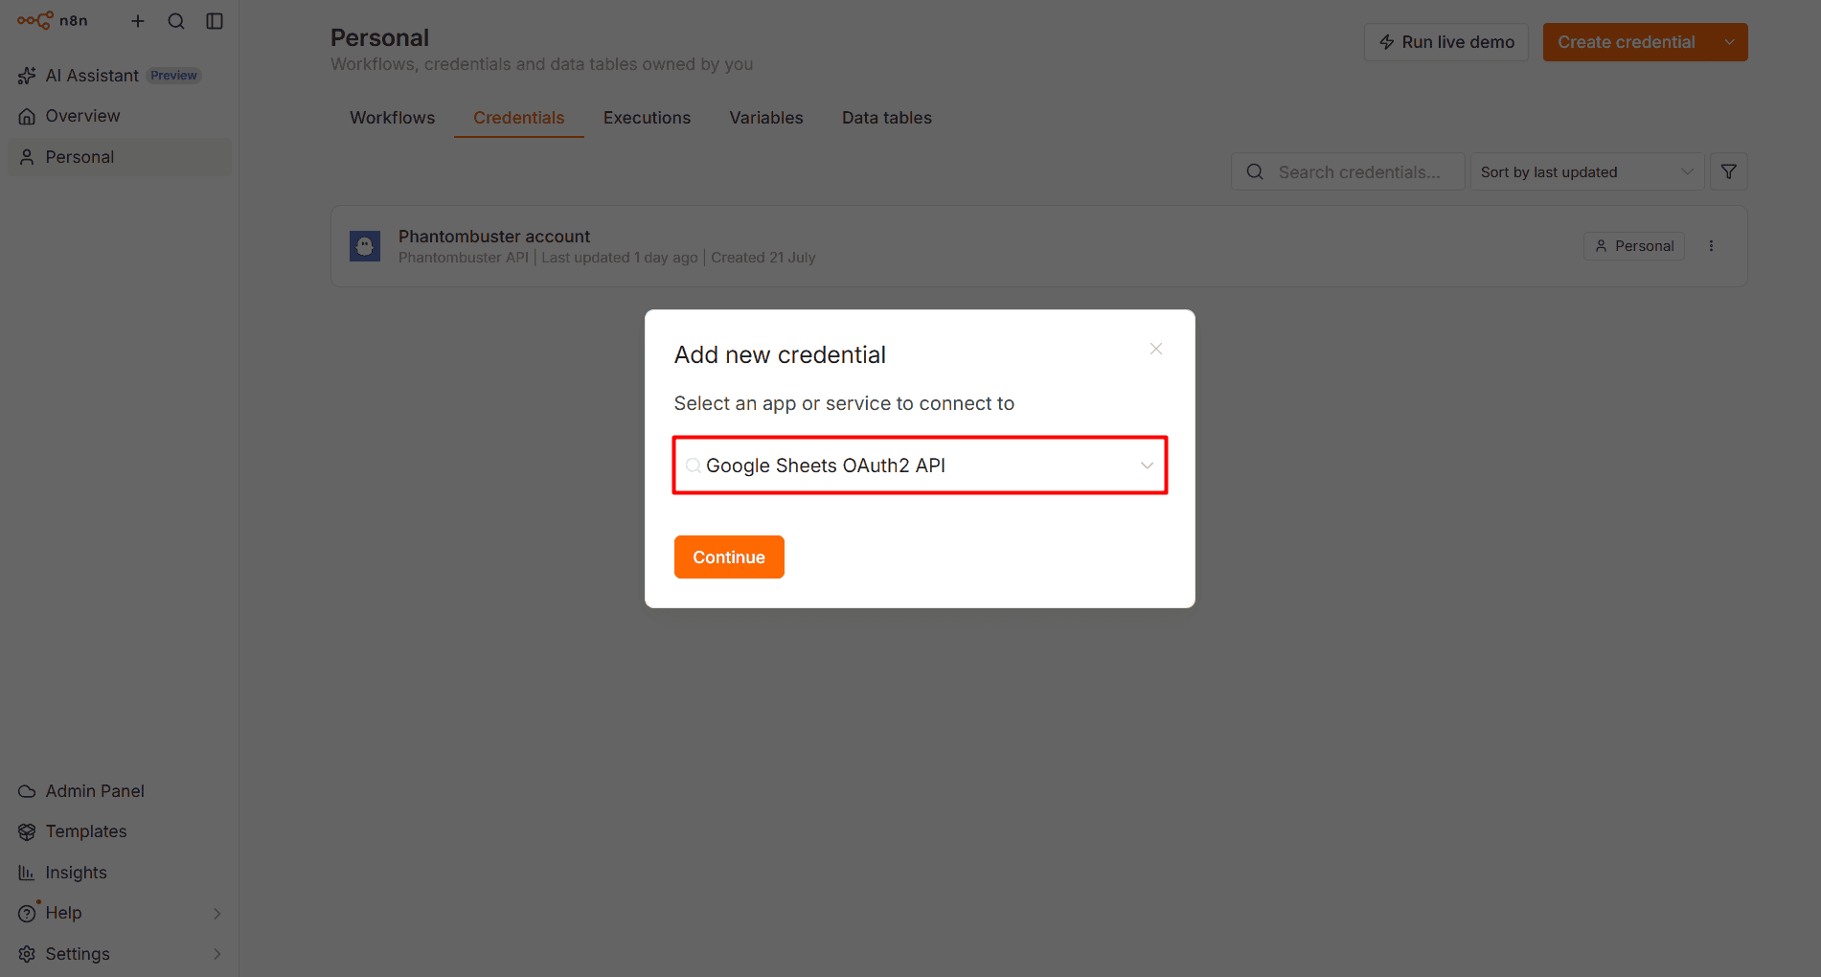Screen dimensions: 1821x977
Task: Open search via magnifier icon in sidebar
Action: (x=176, y=21)
